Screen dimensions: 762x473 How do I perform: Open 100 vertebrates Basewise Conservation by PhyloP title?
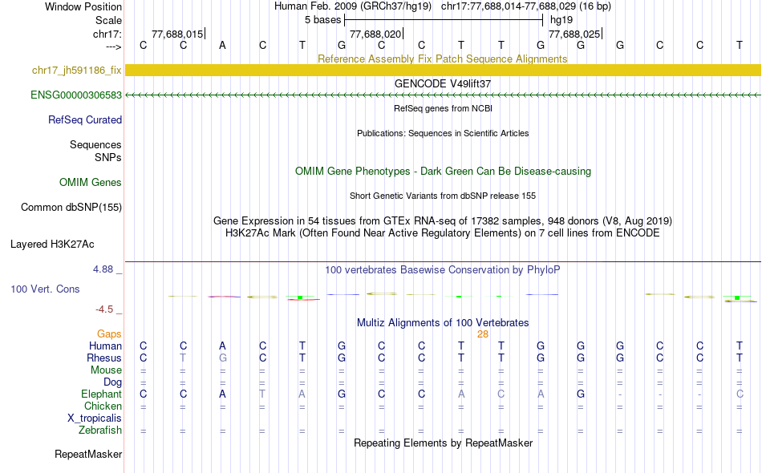coord(443,270)
